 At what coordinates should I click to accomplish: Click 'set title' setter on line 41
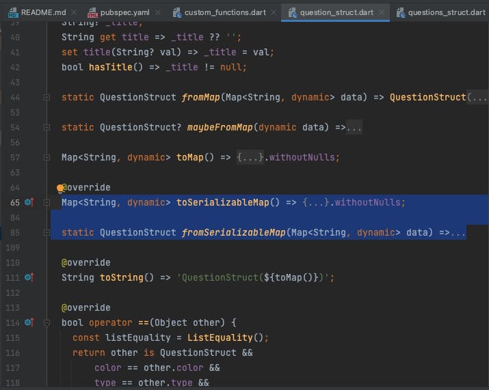point(85,53)
